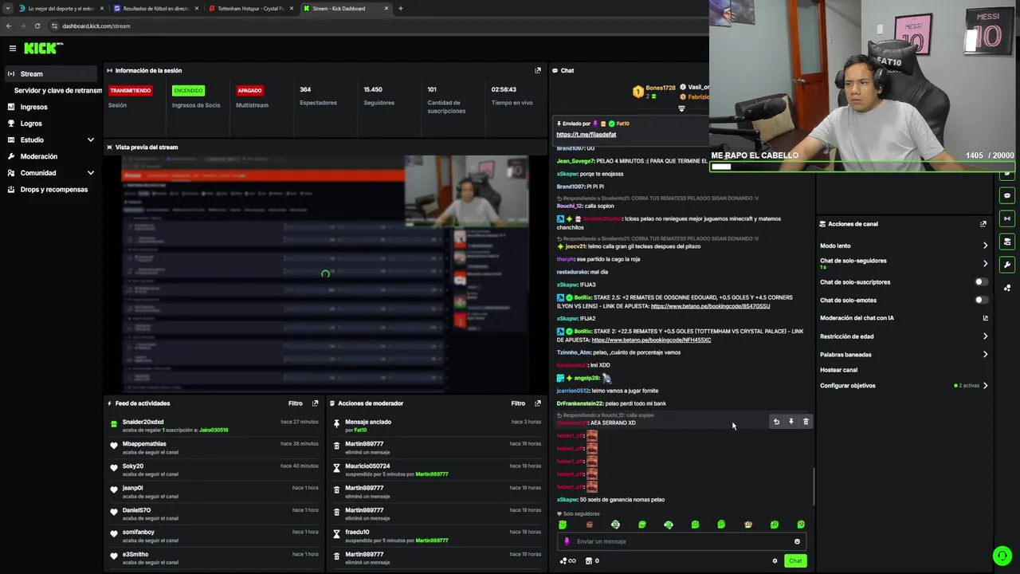This screenshot has height=574, width=1020.
Task: Open Palabras baneadas settings
Action: pos(904,355)
